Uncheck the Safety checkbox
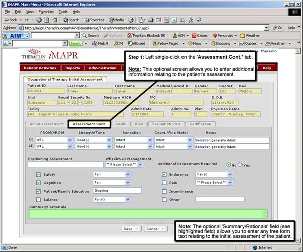The image size is (303, 252). point(31,174)
